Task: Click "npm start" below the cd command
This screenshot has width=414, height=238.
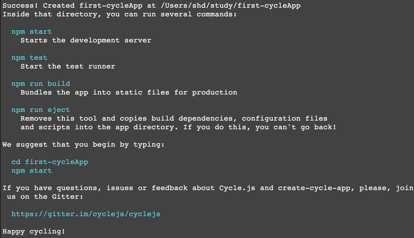Action: 31,171
